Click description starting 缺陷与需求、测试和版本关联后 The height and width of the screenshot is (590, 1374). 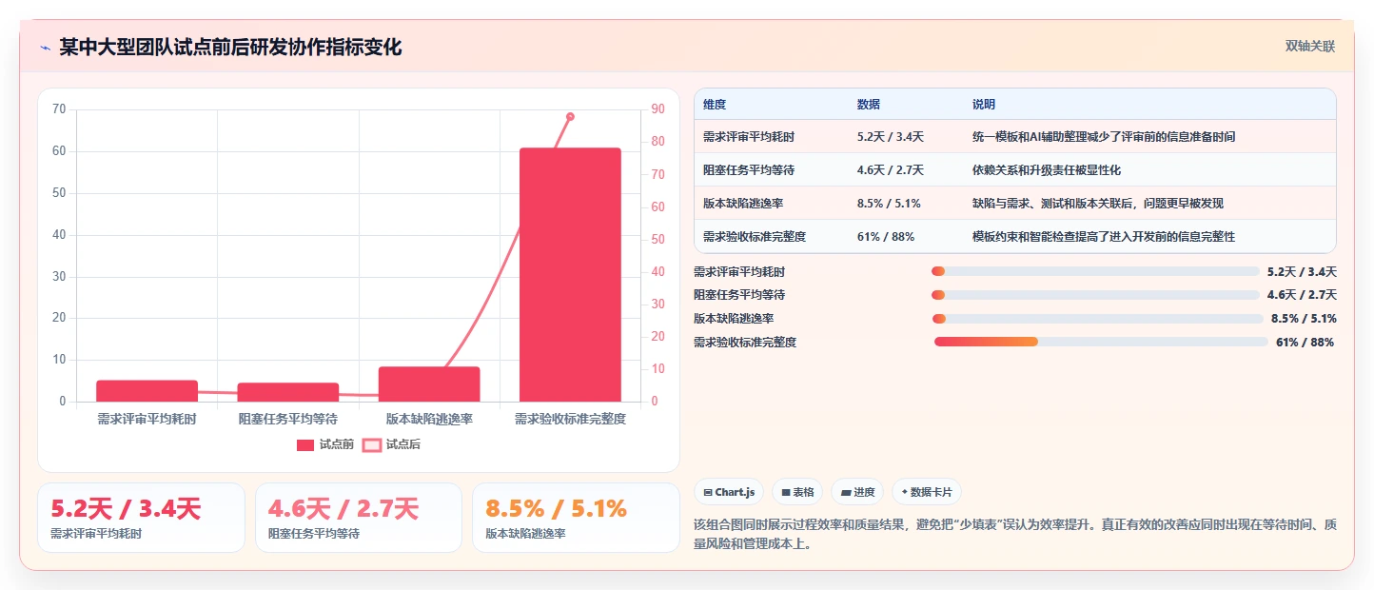[x=1098, y=204]
